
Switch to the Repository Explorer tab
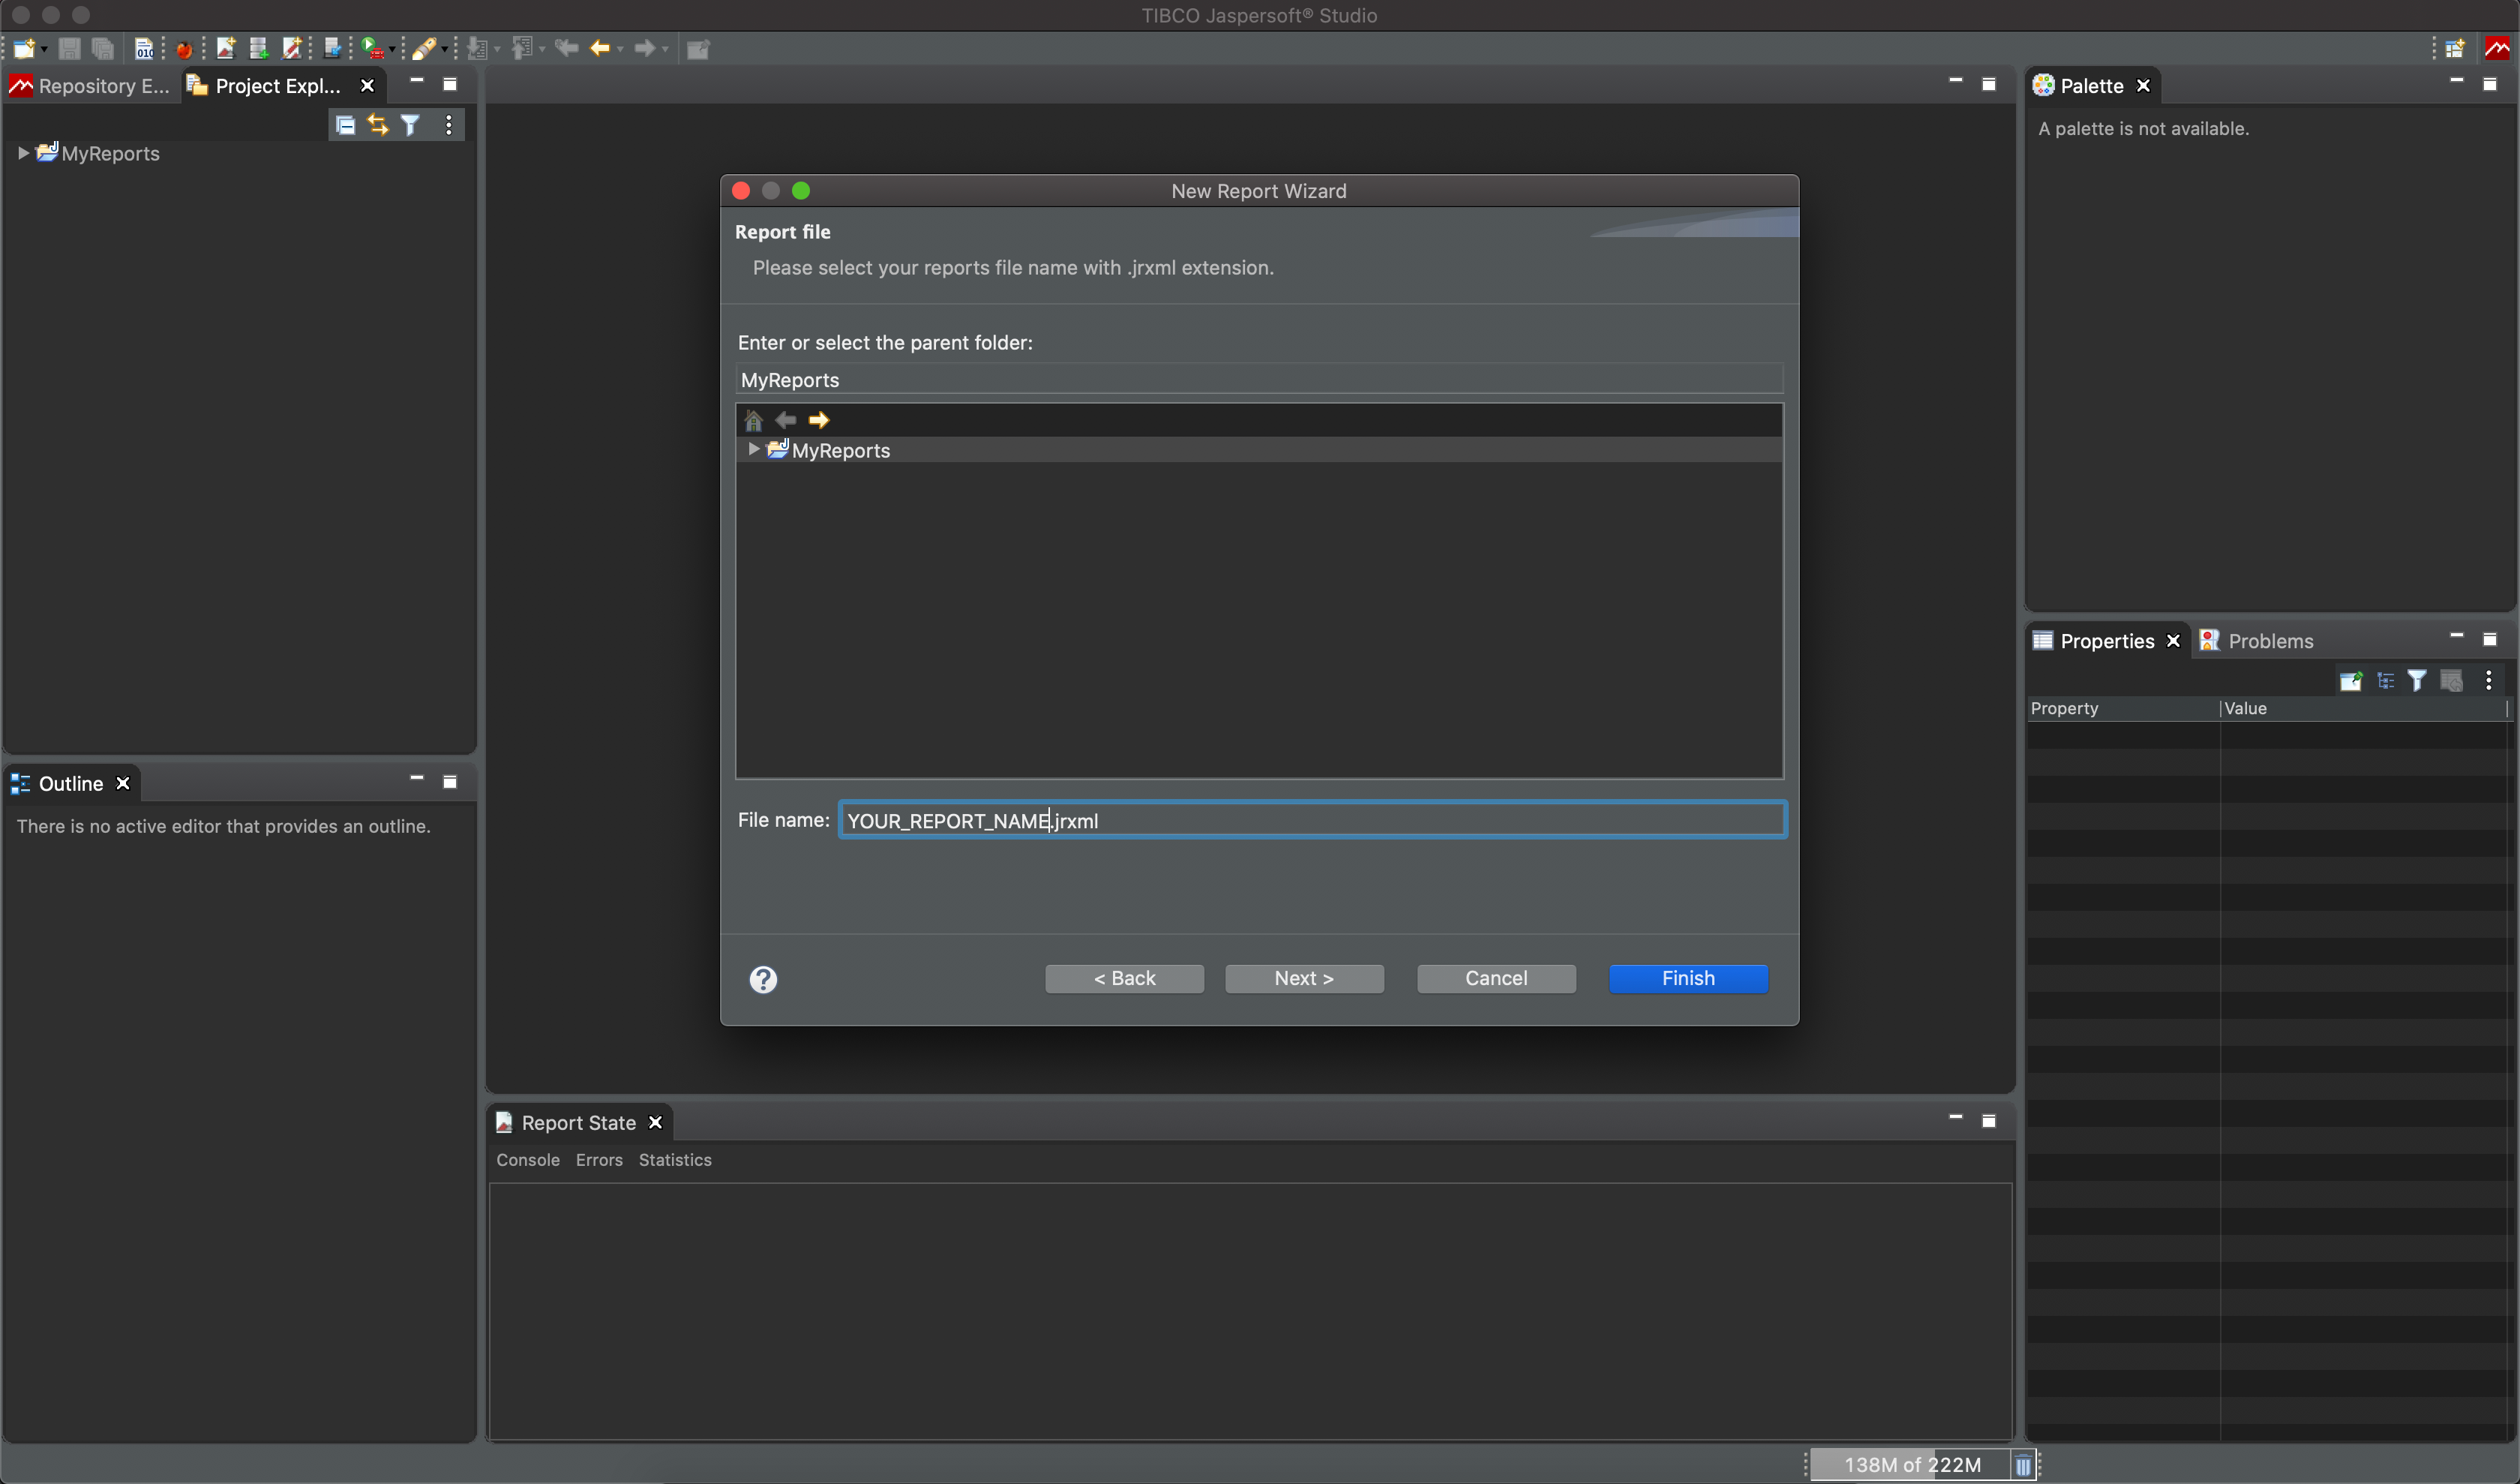[x=90, y=86]
